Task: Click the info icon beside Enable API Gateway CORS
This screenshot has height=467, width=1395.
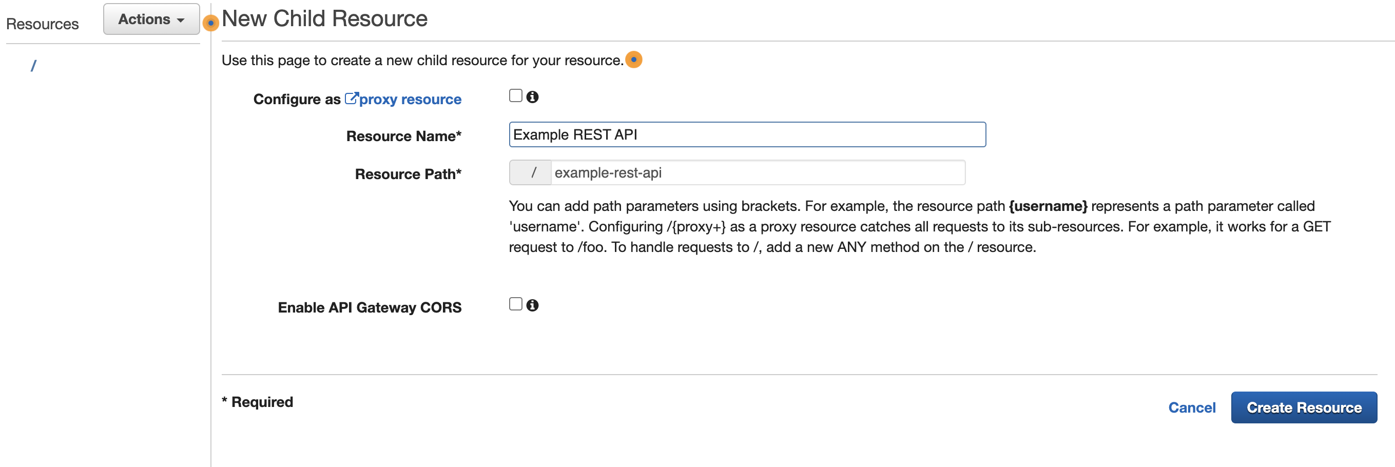Action: tap(533, 305)
